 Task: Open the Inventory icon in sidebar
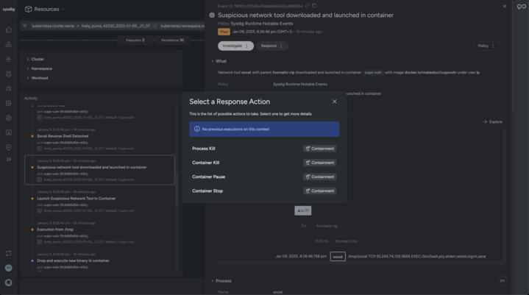tap(8, 44)
